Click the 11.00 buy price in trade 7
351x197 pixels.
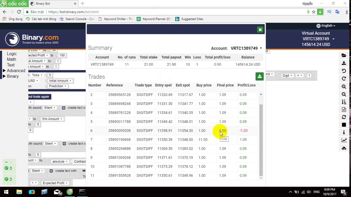[203, 140]
